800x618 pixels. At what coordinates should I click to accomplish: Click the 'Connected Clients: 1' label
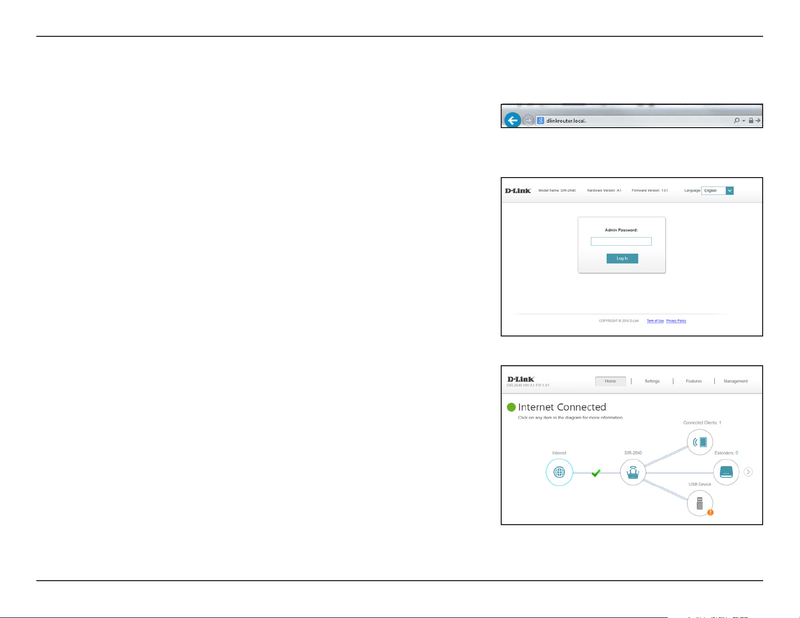coord(702,423)
